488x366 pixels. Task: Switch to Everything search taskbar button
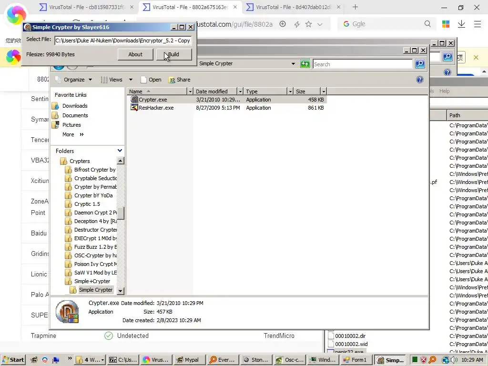tap(223, 360)
